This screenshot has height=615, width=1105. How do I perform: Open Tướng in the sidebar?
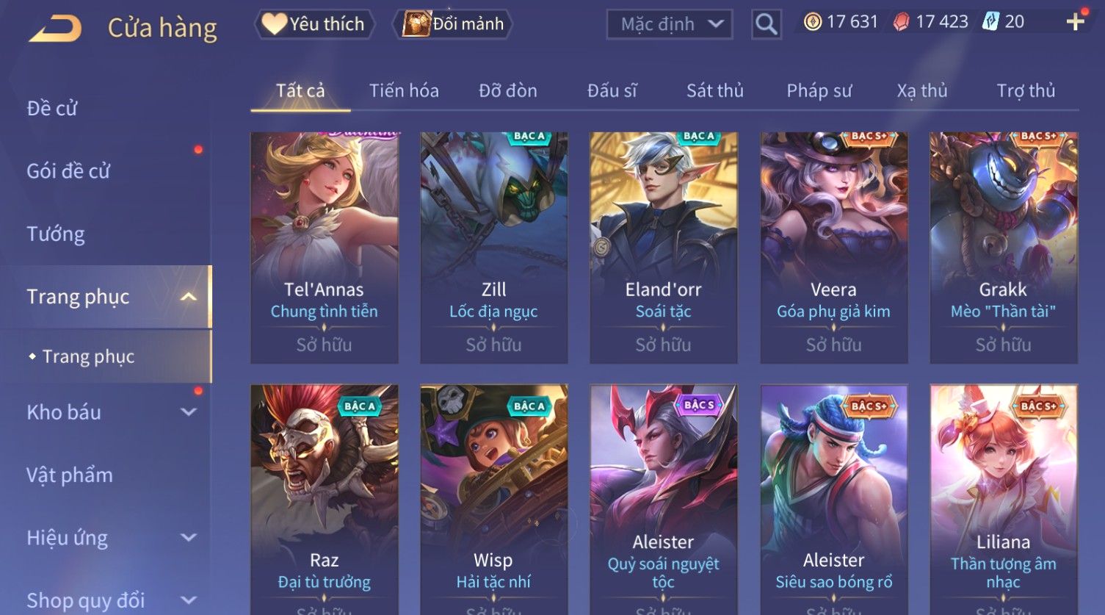(56, 234)
